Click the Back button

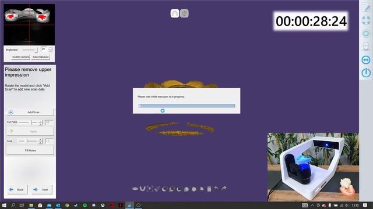(17, 190)
